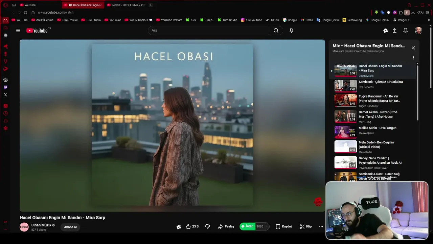Open the Yorumlar bookmark
The width and height of the screenshot is (433, 244).
[x=113, y=20]
